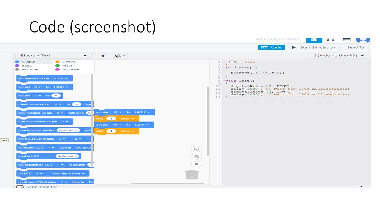This screenshot has height=213, width=380.
Task: Open pin dropdown in rotate servo block
Action: pyautogui.click(x=58, y=104)
